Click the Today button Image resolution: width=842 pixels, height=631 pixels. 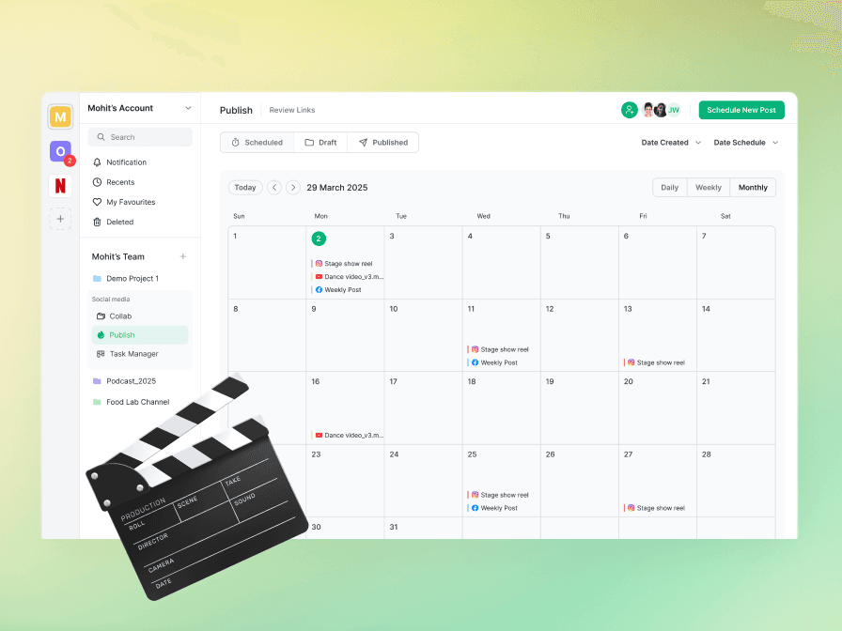click(x=245, y=187)
